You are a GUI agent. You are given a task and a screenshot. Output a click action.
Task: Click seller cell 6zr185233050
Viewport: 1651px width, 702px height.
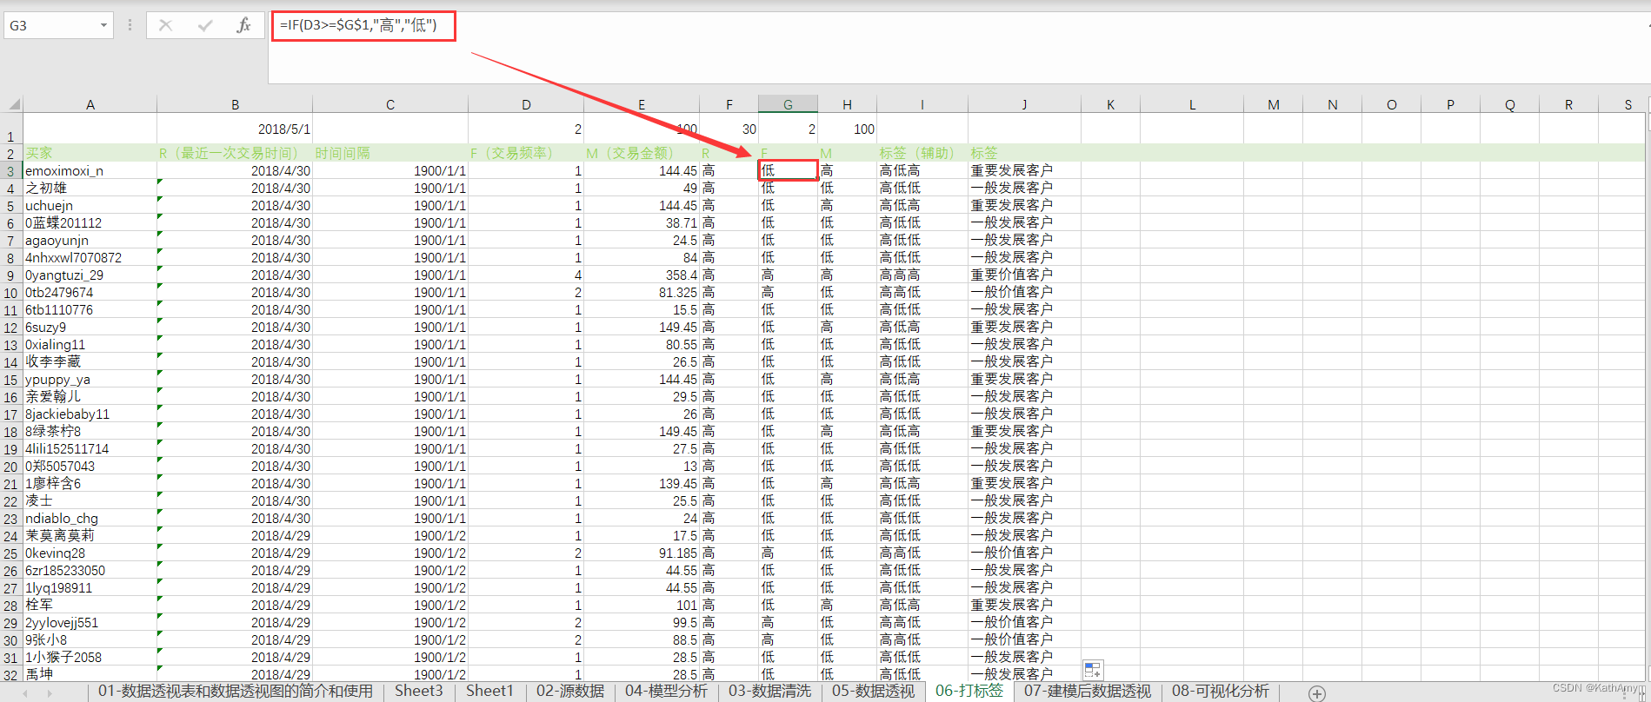tap(90, 571)
